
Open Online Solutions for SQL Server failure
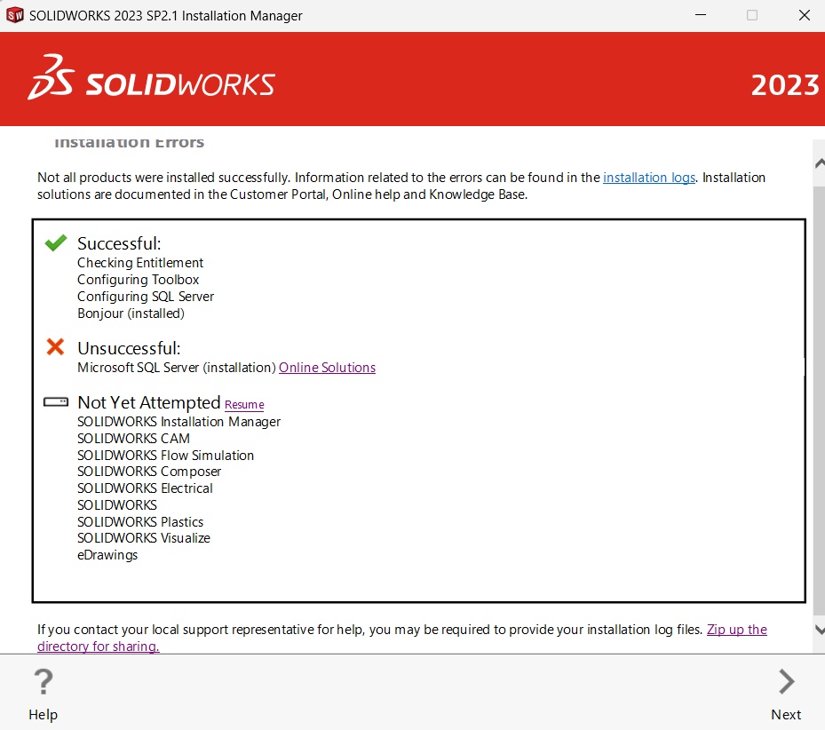(328, 368)
